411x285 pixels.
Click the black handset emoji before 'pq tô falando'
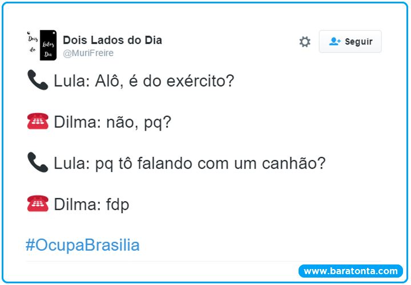point(38,162)
